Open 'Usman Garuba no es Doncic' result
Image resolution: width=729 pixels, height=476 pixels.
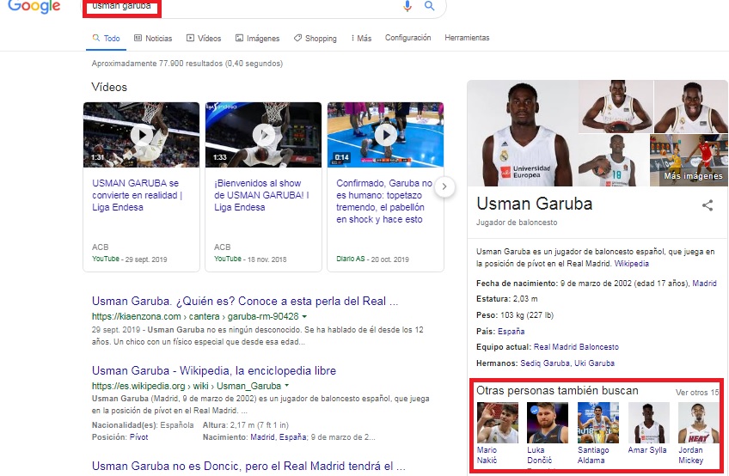248,467
